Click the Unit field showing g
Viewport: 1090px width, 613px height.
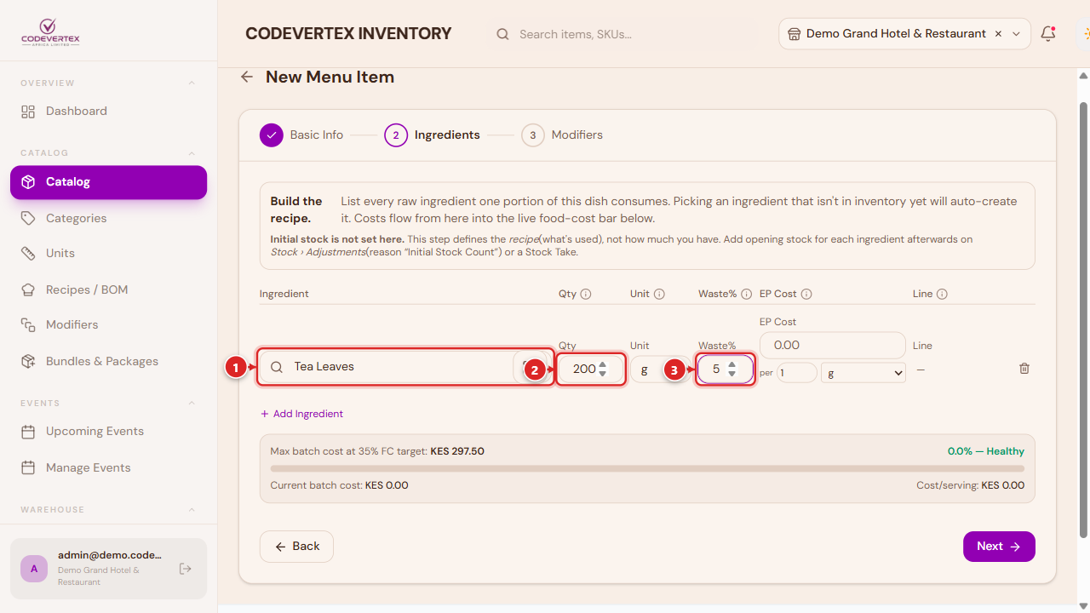[660, 370]
